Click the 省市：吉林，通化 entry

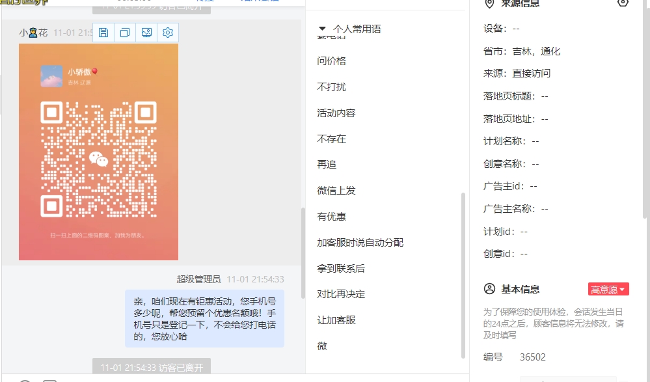point(521,51)
